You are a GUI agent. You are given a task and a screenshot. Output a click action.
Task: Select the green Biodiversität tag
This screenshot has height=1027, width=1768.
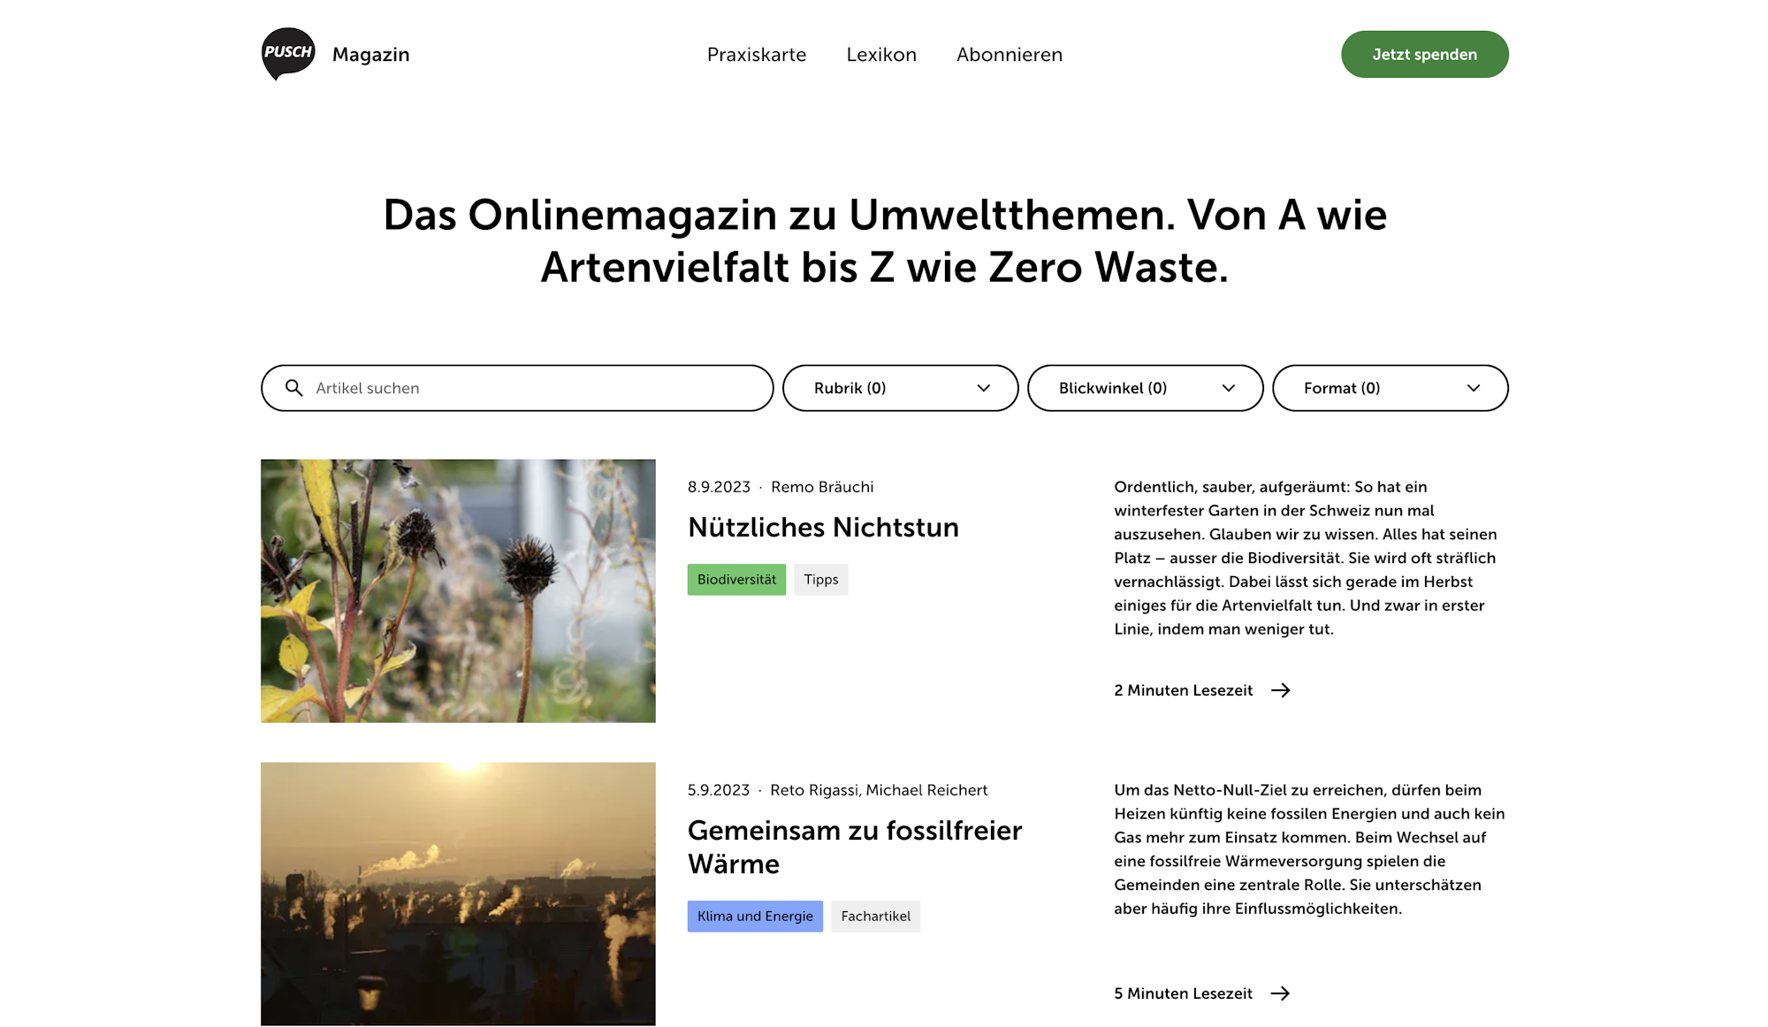(x=736, y=580)
